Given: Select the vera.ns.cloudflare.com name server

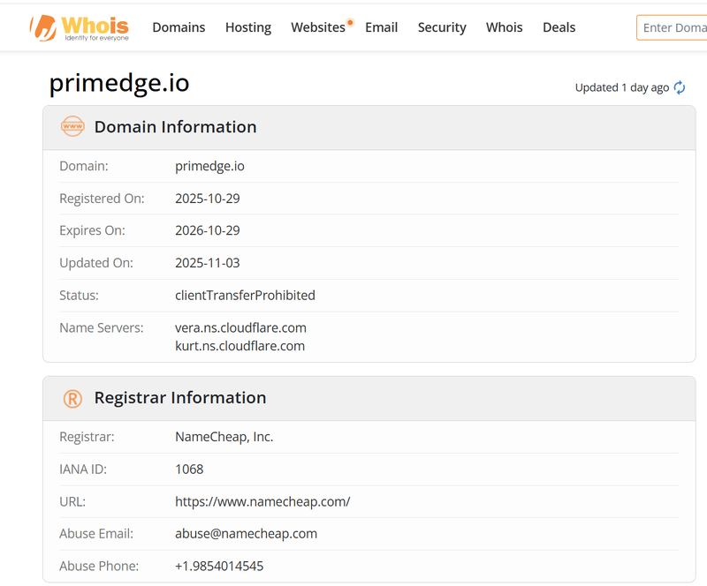Looking at the screenshot, I should [240, 328].
